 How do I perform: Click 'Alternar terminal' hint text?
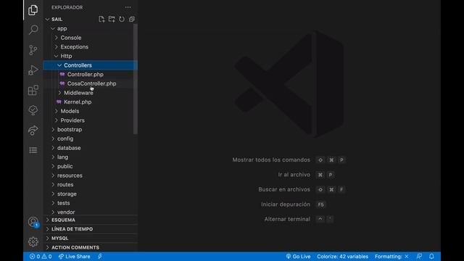[x=287, y=219]
